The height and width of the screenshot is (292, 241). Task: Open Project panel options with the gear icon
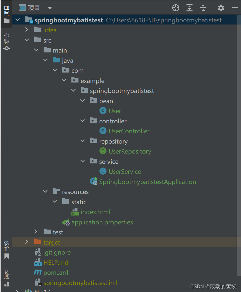tap(221, 8)
